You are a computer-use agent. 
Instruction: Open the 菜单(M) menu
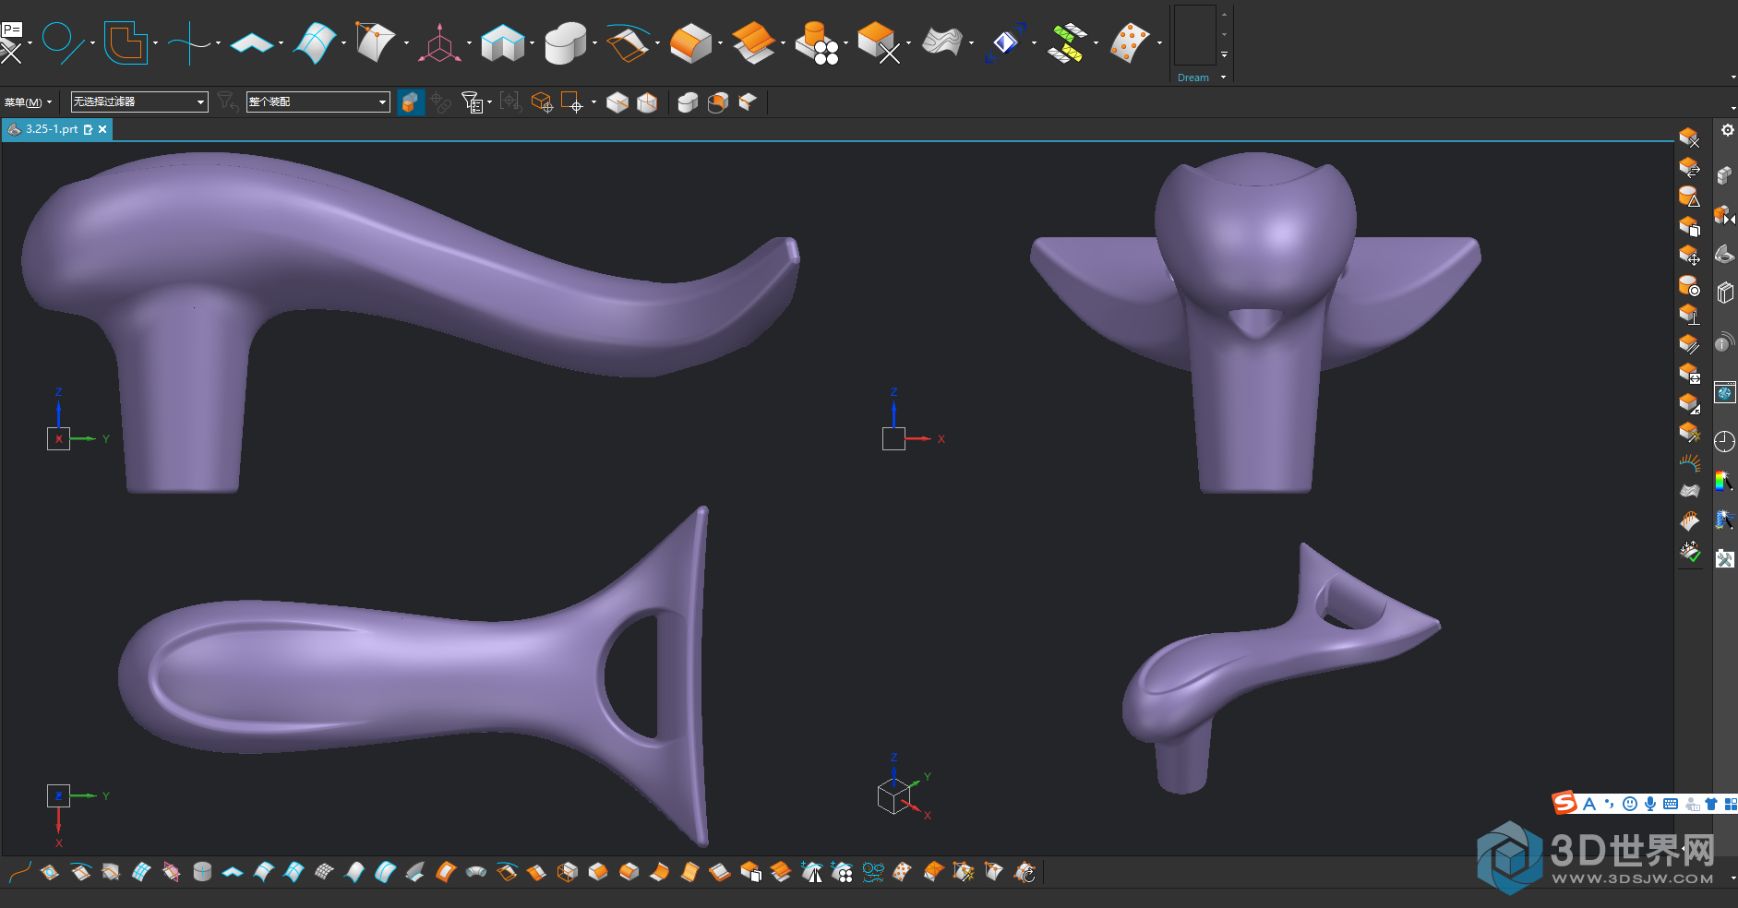coord(28,102)
